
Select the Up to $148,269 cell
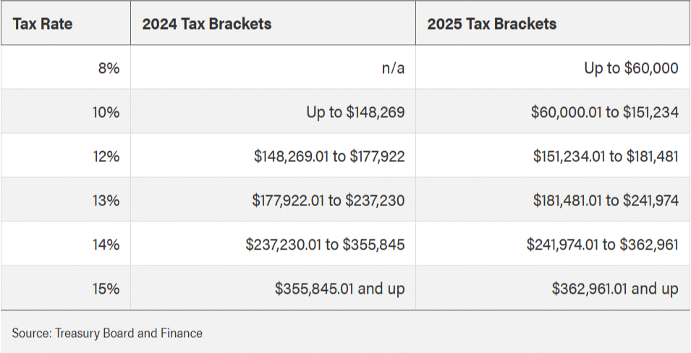coord(355,112)
